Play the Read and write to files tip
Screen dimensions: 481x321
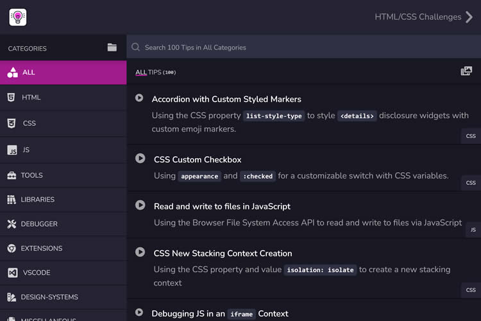pyautogui.click(x=140, y=205)
